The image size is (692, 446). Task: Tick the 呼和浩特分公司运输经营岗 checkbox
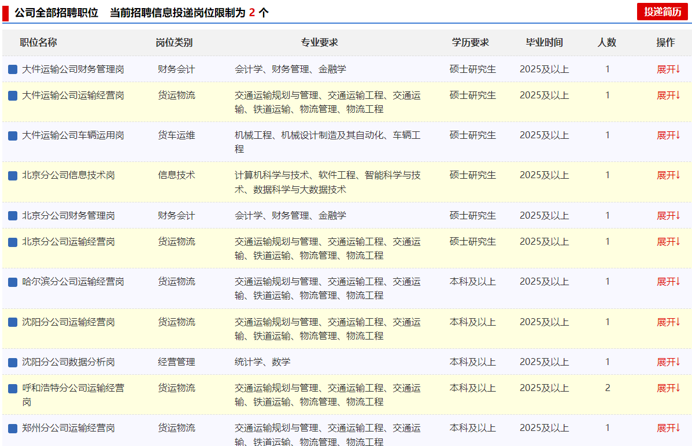click(x=13, y=388)
